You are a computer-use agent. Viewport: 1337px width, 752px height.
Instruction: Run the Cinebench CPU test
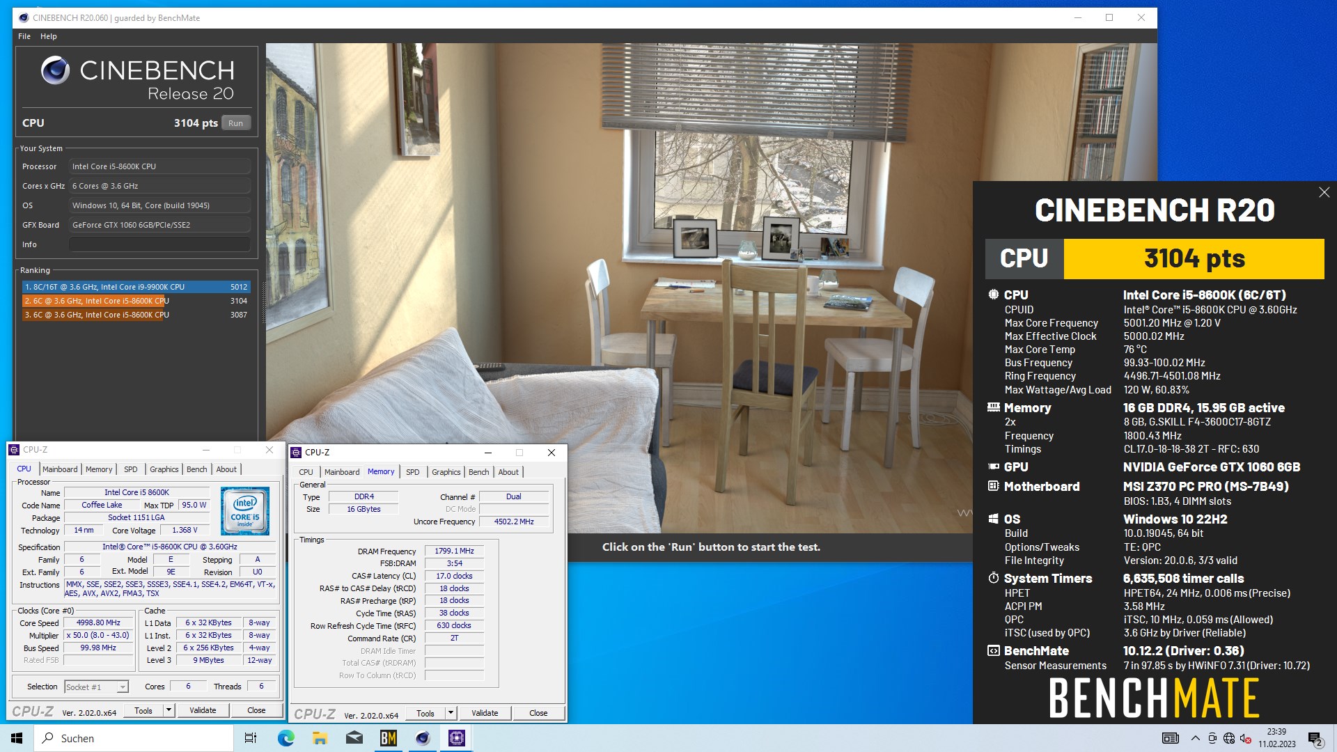[236, 123]
